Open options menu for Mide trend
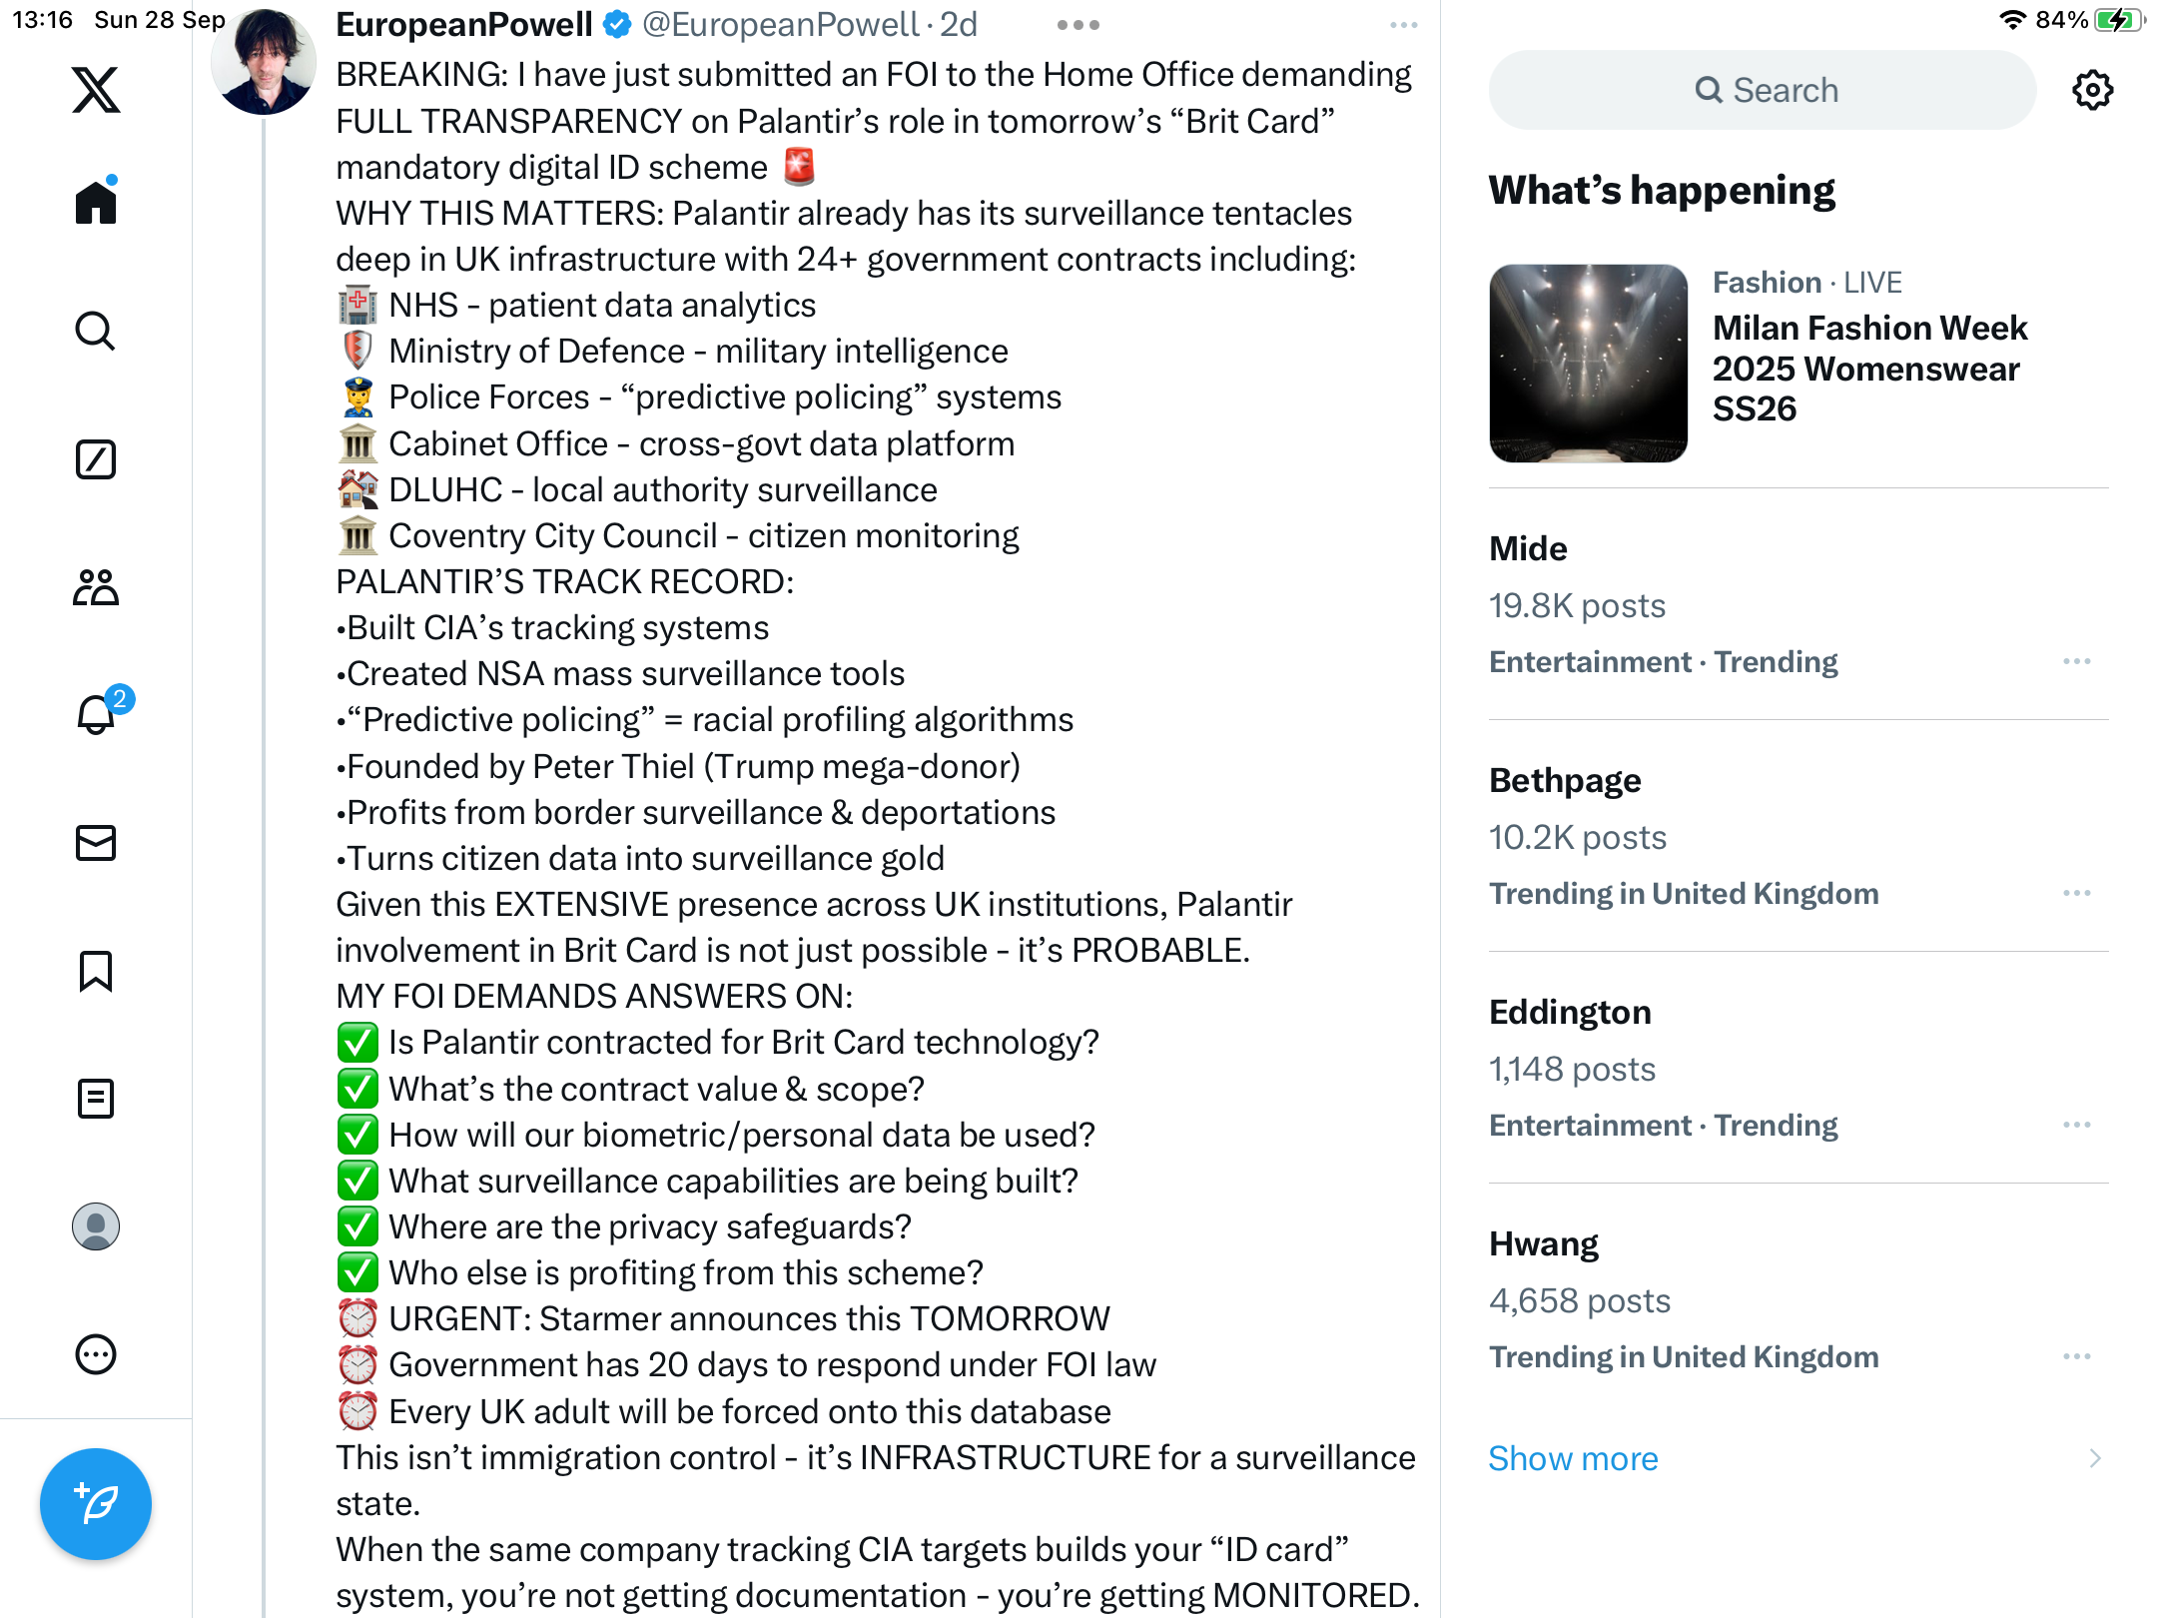2157x1618 pixels. [x=2077, y=662]
